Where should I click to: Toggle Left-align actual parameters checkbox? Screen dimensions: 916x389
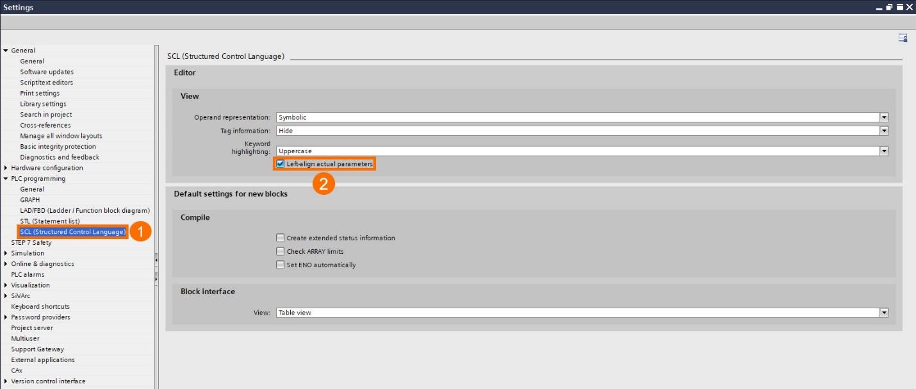coord(280,164)
